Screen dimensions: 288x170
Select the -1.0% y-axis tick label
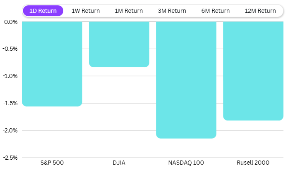(x=10, y=76)
